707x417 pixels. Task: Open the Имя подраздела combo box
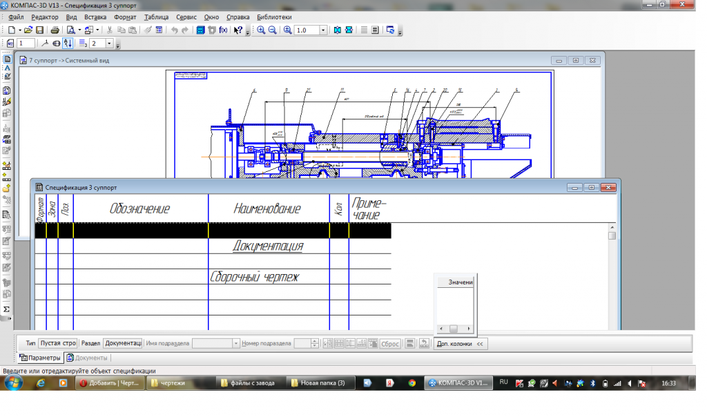click(x=215, y=344)
